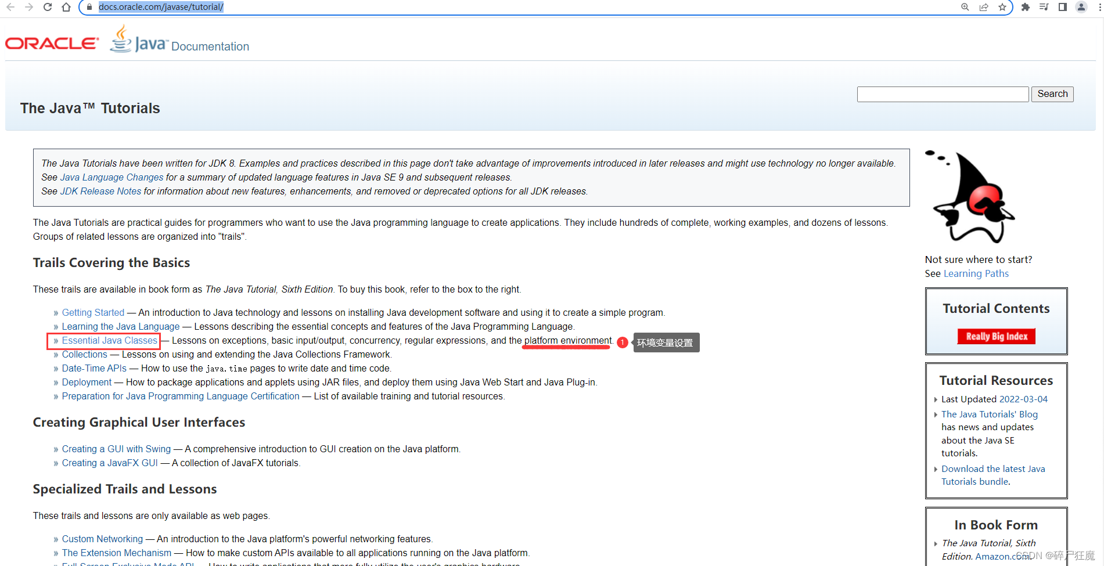Open the Really Big Index

[x=997, y=336]
